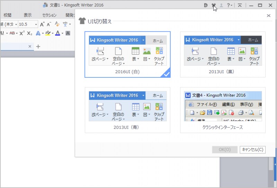Close the current document tab
Viewport: 277px width, 188px height.
30,46
